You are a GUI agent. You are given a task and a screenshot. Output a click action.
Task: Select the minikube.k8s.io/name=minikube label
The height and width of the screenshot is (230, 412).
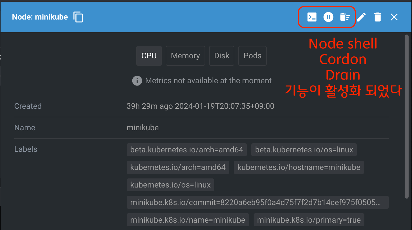pyautogui.click(x=188, y=220)
